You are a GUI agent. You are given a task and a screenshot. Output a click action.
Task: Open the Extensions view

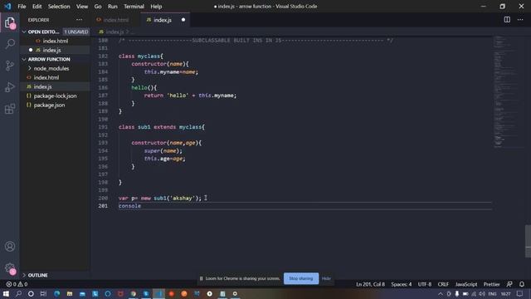10,109
